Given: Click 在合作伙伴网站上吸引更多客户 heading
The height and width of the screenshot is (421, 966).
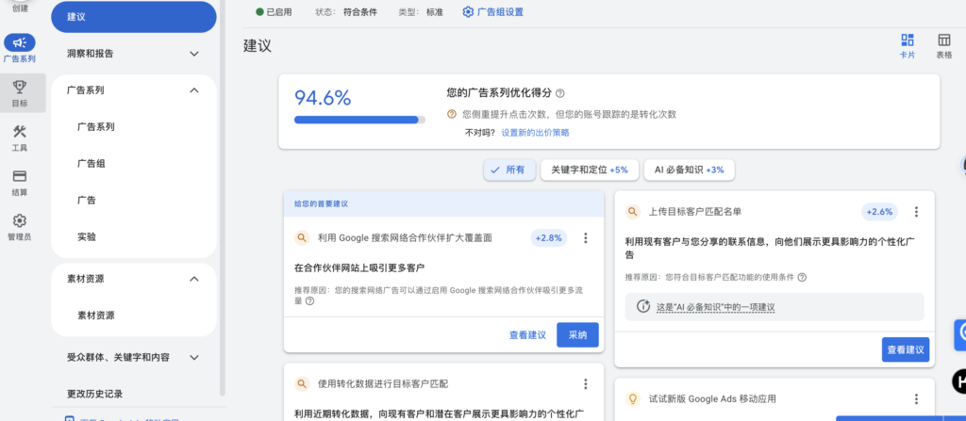Looking at the screenshot, I should click(359, 267).
